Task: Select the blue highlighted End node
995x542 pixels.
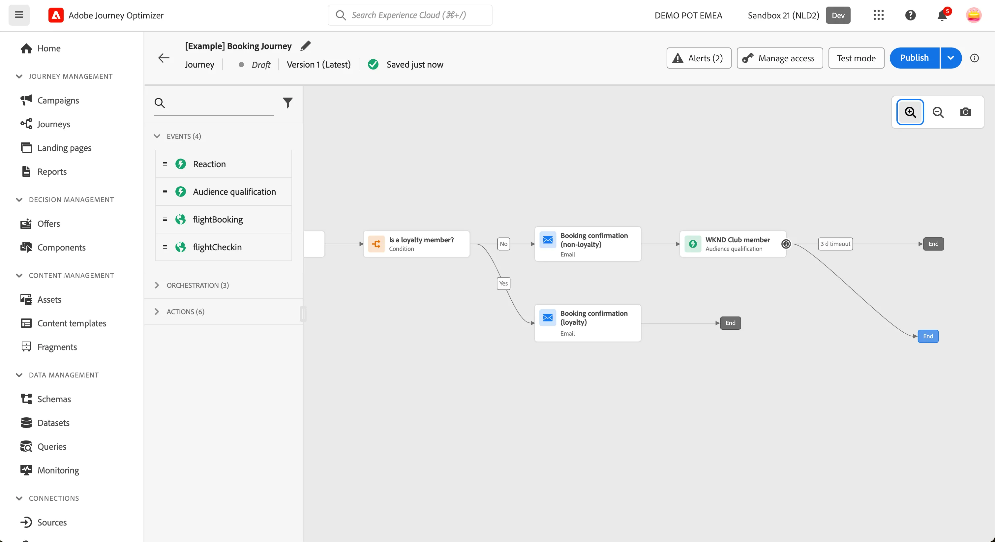Action: coord(928,336)
